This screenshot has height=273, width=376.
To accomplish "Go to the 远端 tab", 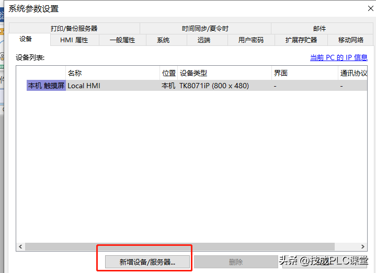I will [204, 40].
